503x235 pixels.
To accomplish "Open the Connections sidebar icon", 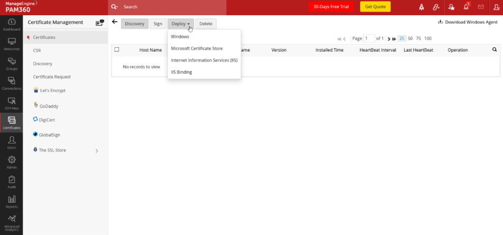I will point(11,83).
